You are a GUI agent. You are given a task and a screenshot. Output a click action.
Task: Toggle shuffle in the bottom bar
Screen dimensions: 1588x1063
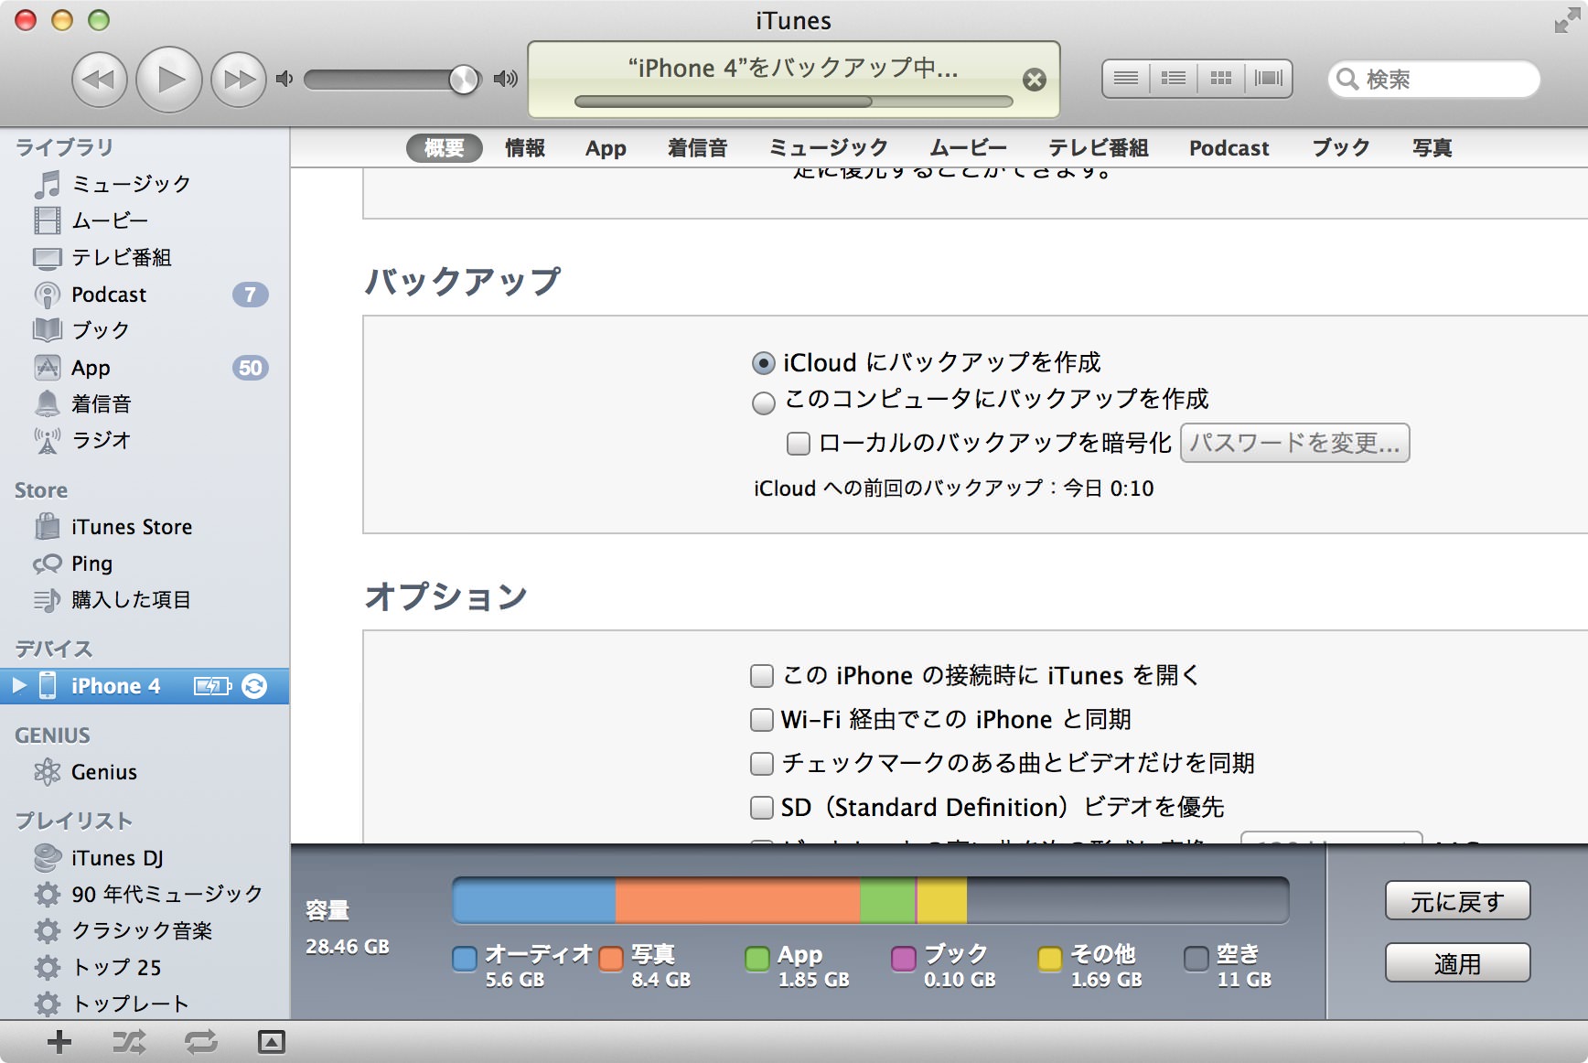coord(129,1042)
